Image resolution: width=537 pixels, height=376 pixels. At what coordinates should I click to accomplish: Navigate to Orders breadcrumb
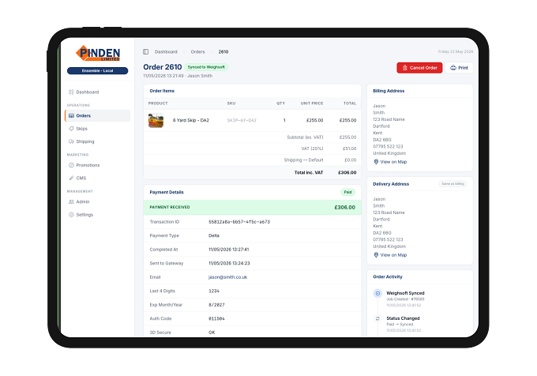click(x=197, y=51)
